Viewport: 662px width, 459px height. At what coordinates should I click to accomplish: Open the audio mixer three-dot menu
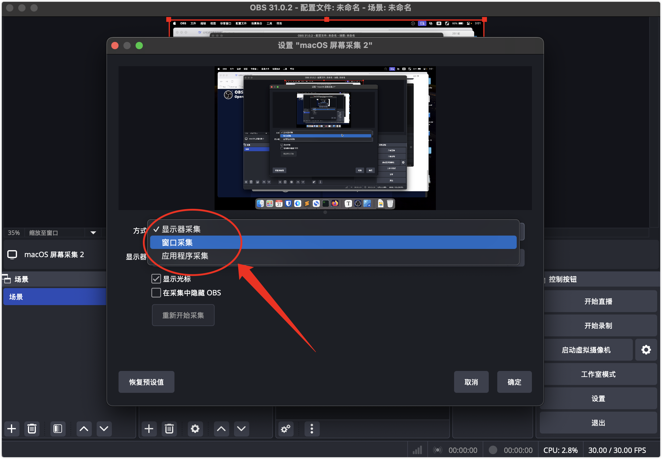click(x=312, y=429)
